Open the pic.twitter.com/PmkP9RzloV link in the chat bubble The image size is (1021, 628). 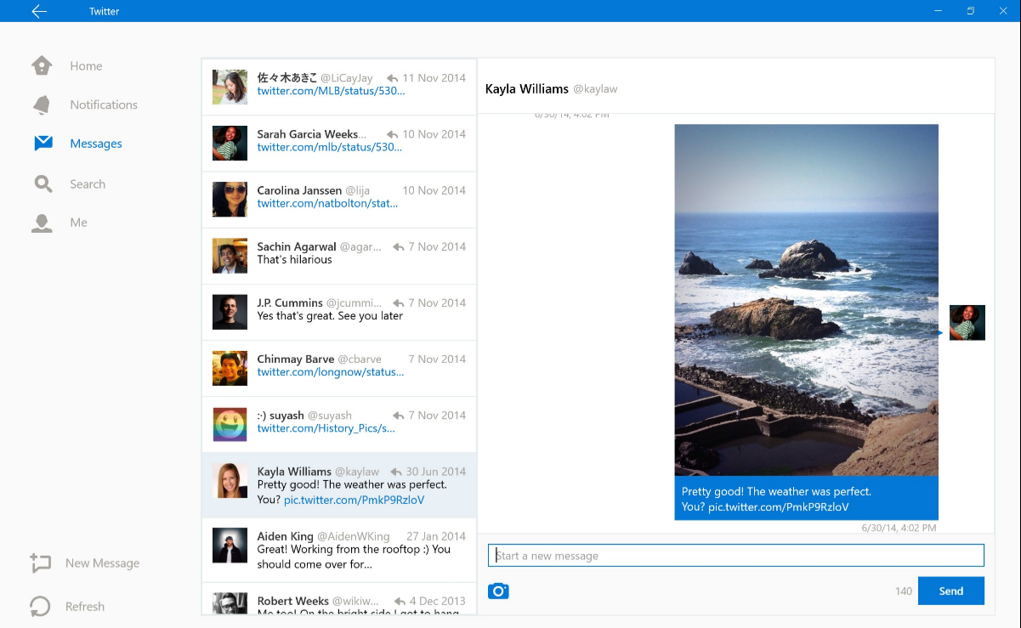click(x=778, y=506)
